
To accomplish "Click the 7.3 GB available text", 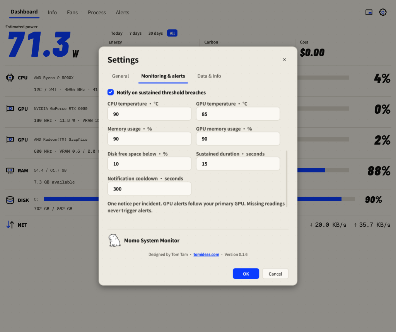I will pos(54,182).
